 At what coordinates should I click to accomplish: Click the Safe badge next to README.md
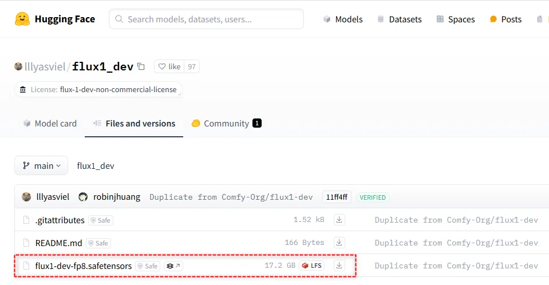click(x=98, y=243)
